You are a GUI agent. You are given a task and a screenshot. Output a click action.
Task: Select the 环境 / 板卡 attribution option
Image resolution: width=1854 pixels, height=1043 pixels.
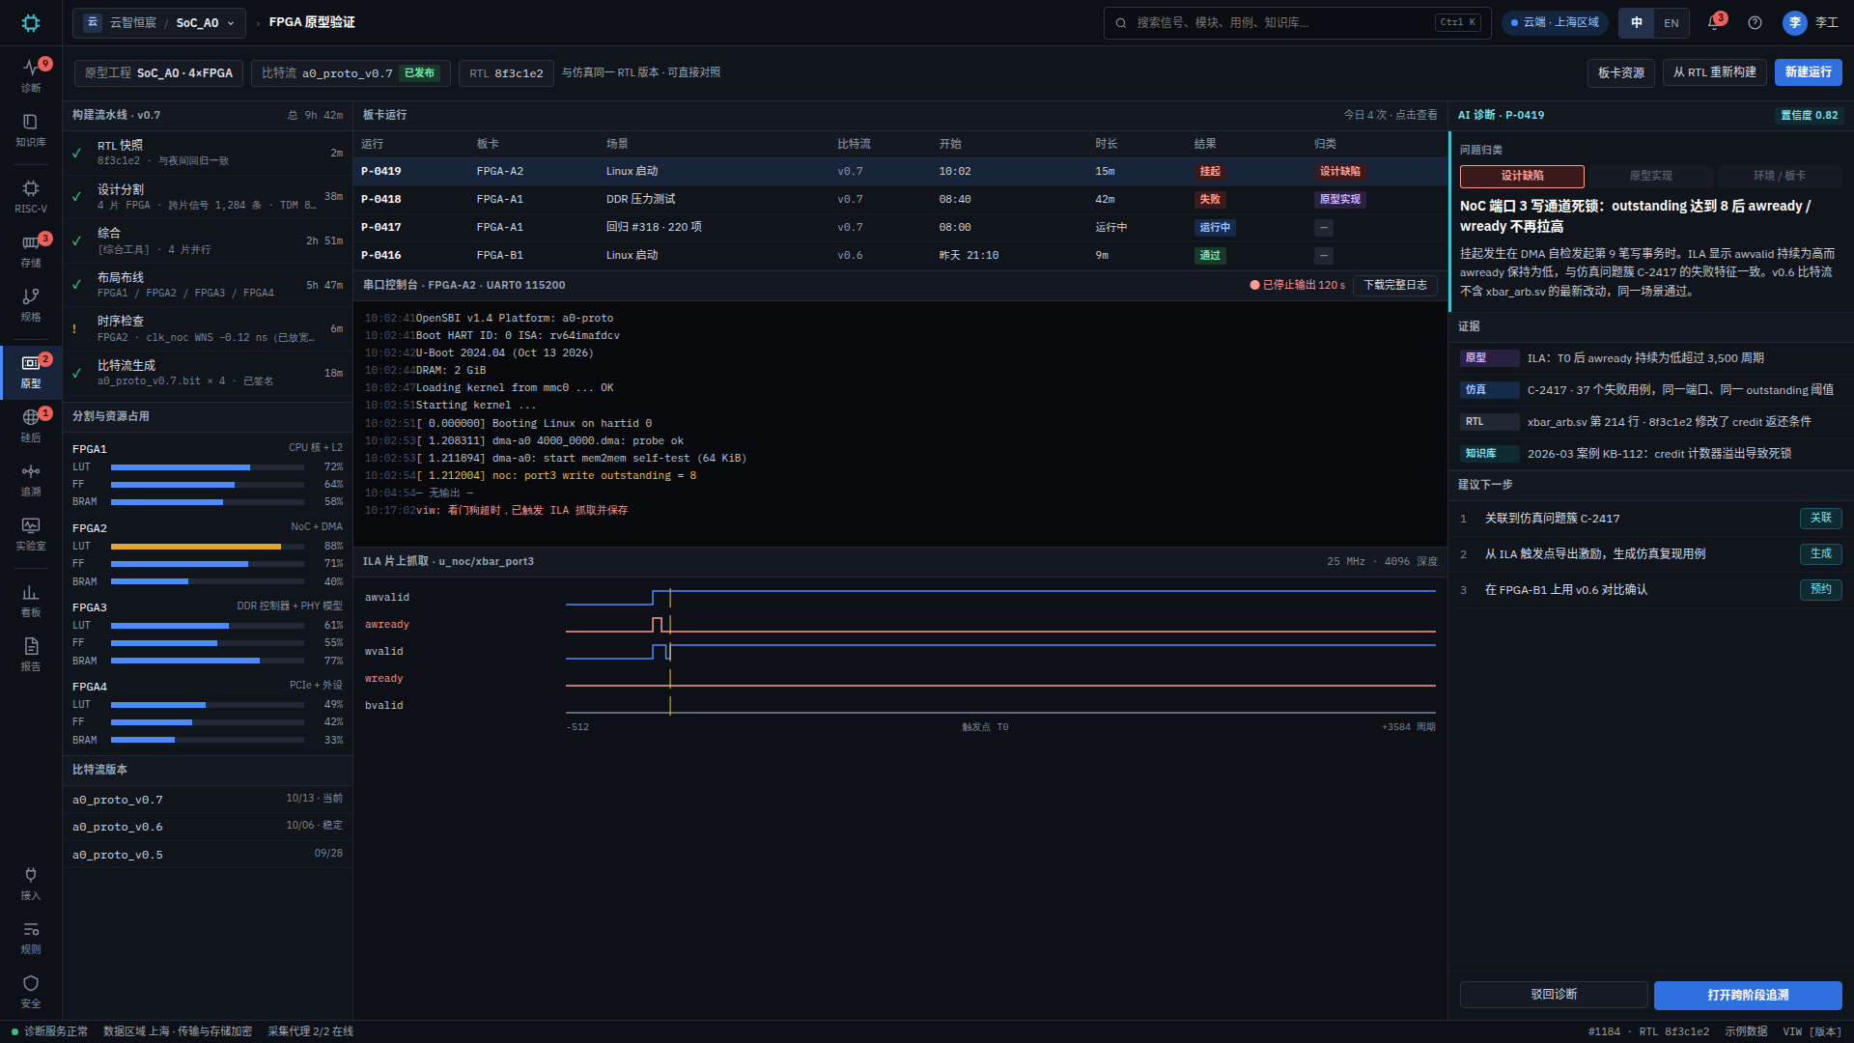1780,176
